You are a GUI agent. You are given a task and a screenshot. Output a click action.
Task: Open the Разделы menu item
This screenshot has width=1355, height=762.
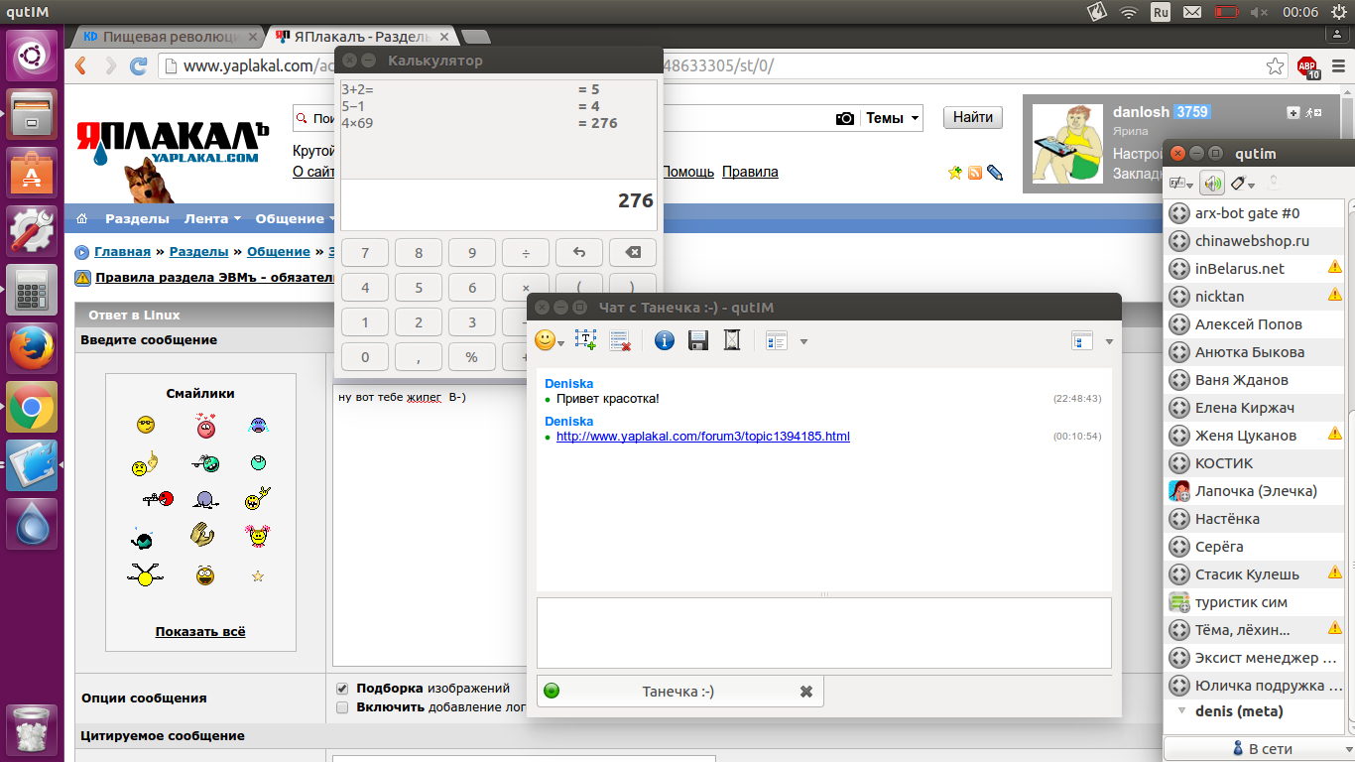click(137, 219)
